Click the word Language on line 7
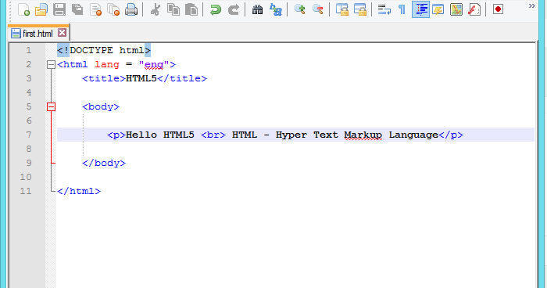The height and width of the screenshot is (288, 547). [413, 135]
